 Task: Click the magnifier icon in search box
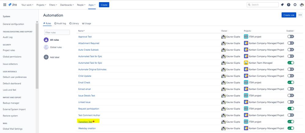pyautogui.click(x=249, y=5)
